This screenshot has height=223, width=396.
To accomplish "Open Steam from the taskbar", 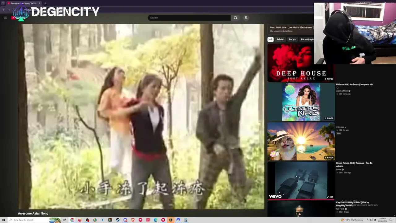I will [118, 220].
